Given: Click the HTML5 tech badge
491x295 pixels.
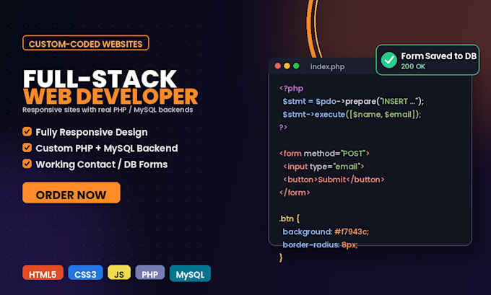Looking at the screenshot, I should click(43, 273).
